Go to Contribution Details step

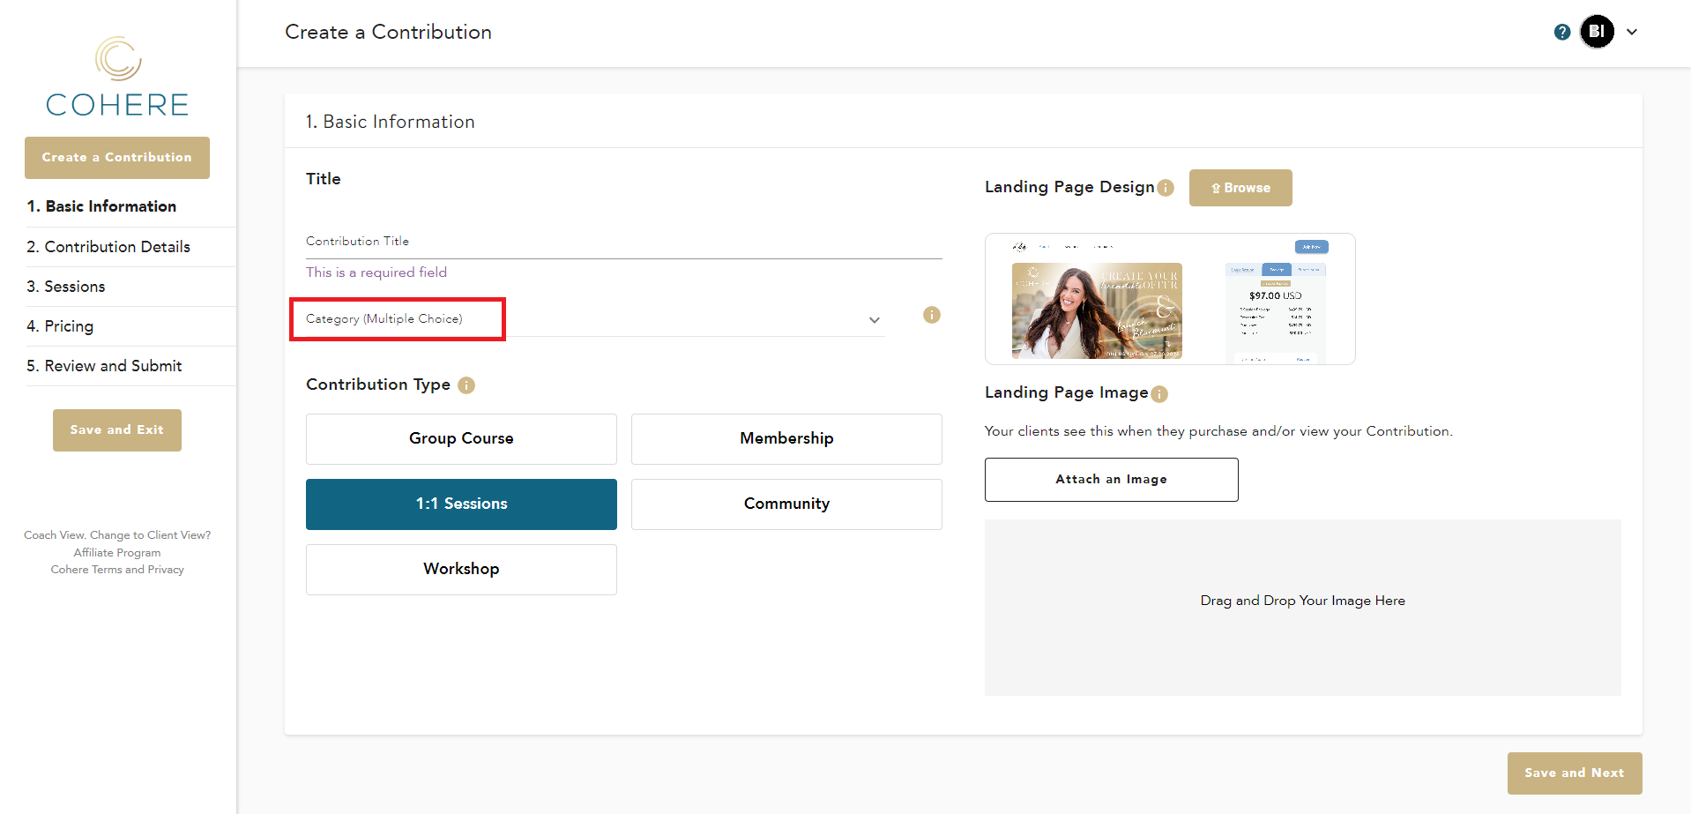click(108, 247)
